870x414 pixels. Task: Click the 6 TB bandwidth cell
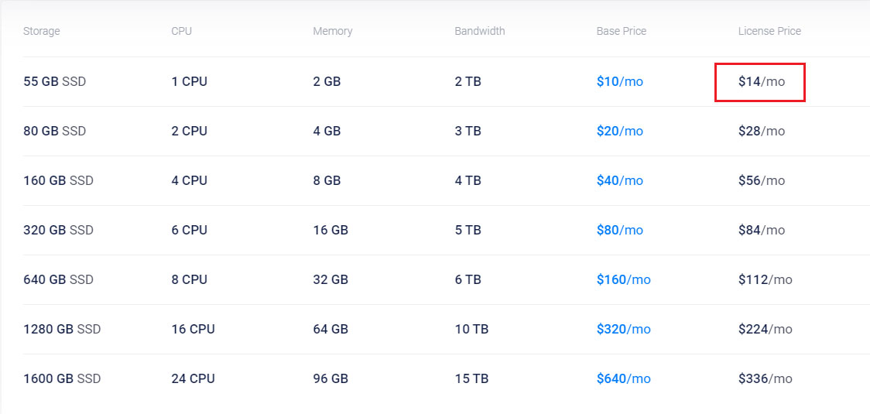[x=468, y=279]
